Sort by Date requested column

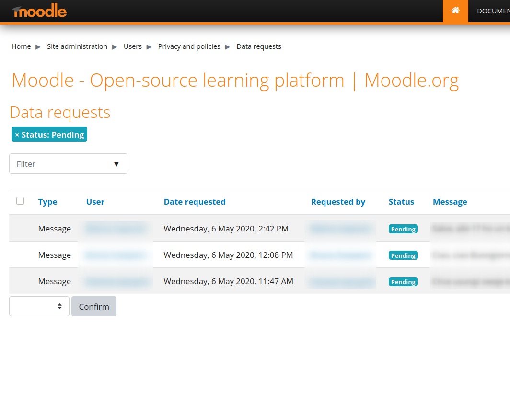[x=195, y=202]
